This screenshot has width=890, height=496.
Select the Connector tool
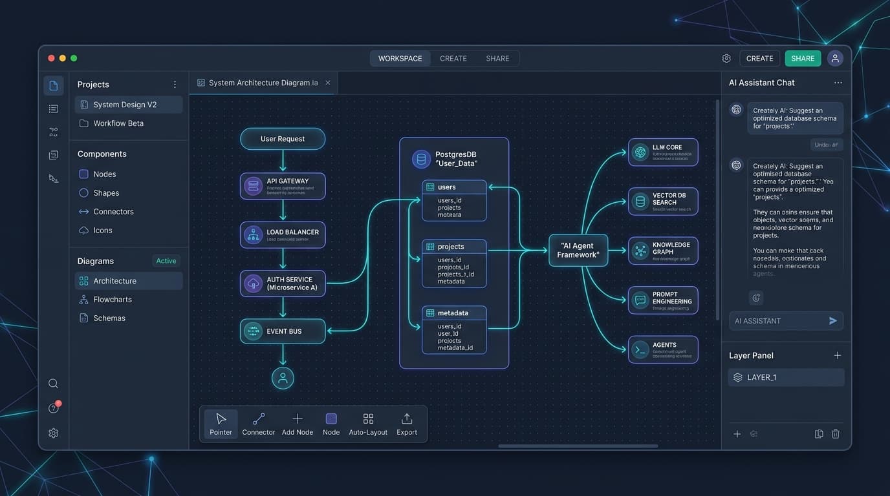(259, 424)
